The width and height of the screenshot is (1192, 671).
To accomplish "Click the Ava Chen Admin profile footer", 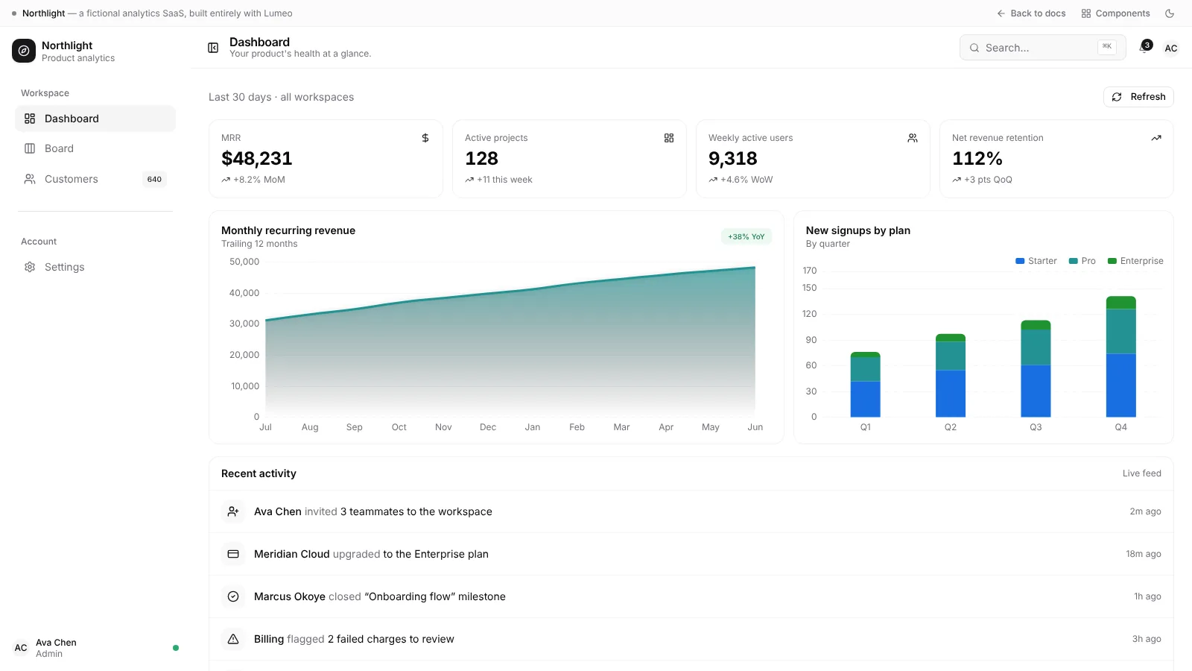I will click(x=95, y=648).
